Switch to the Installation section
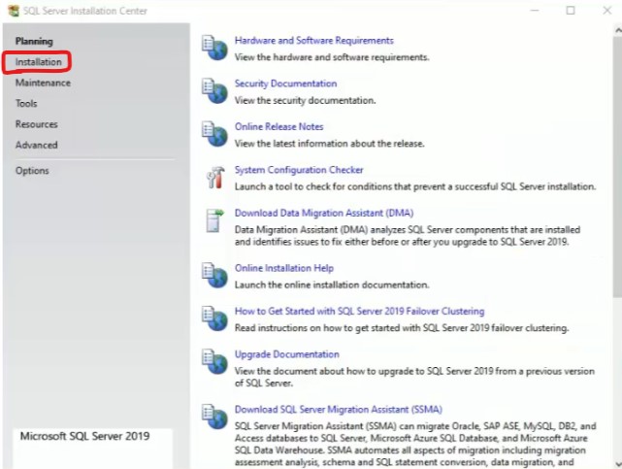 click(39, 62)
